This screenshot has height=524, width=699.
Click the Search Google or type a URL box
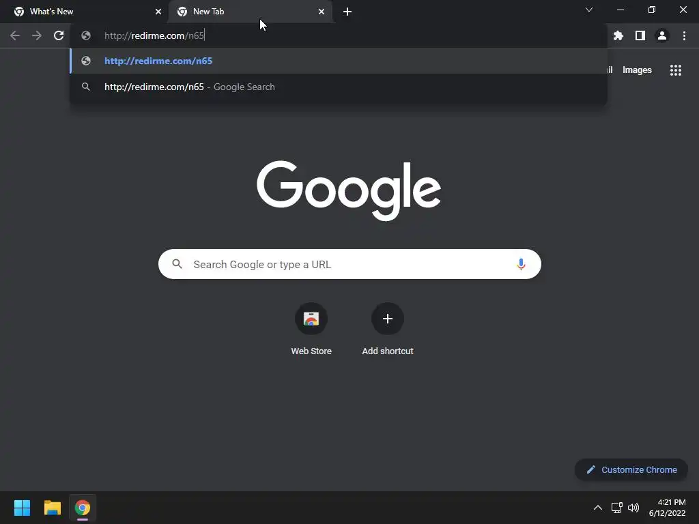tap(349, 264)
